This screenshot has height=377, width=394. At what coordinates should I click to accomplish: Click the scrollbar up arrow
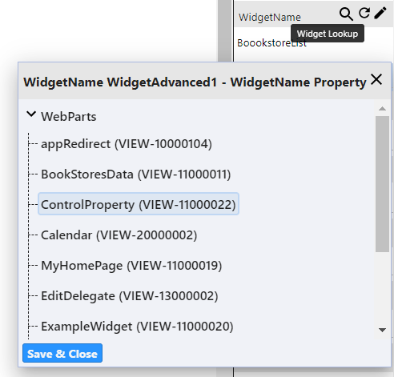coord(382,108)
